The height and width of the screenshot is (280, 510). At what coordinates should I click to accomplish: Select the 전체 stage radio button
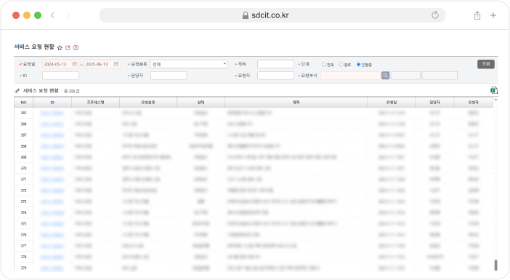click(x=323, y=65)
